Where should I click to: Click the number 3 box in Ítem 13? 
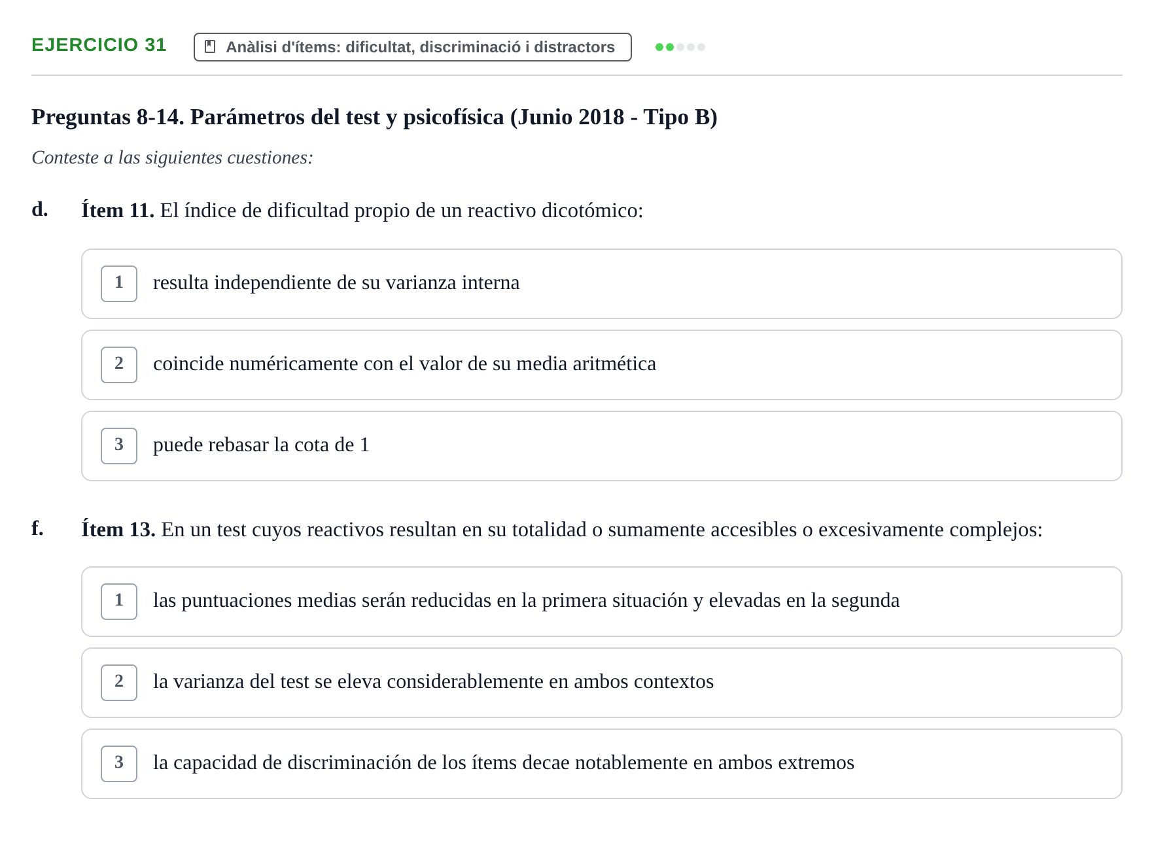tap(119, 764)
